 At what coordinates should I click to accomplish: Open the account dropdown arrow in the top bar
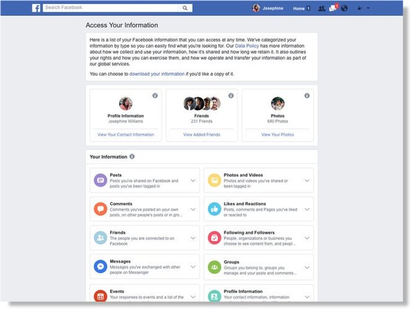pyautogui.click(x=369, y=8)
